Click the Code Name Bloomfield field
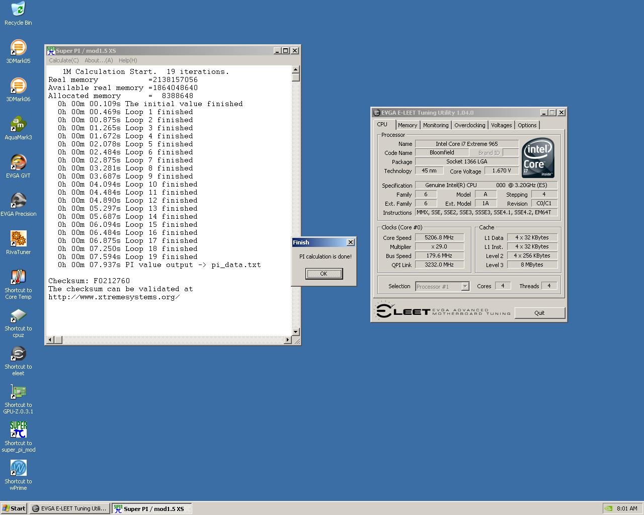 click(x=442, y=153)
